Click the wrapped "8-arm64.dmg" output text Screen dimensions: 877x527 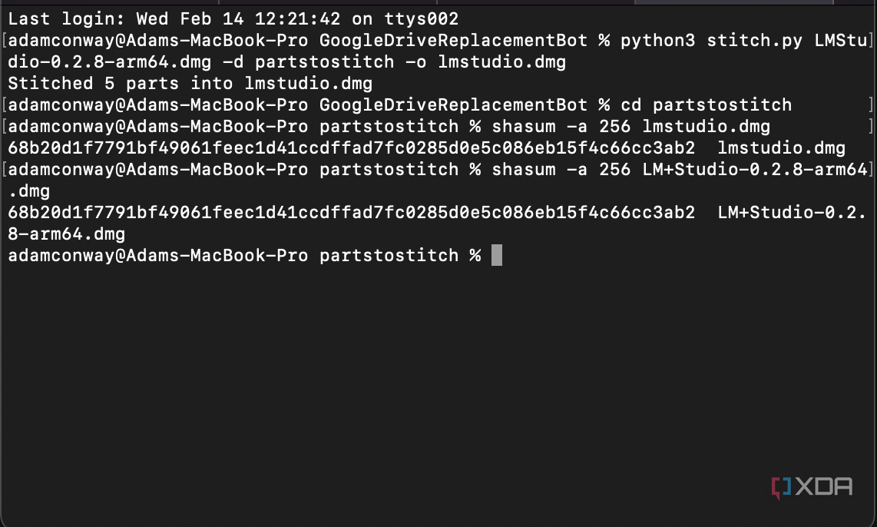(x=66, y=234)
